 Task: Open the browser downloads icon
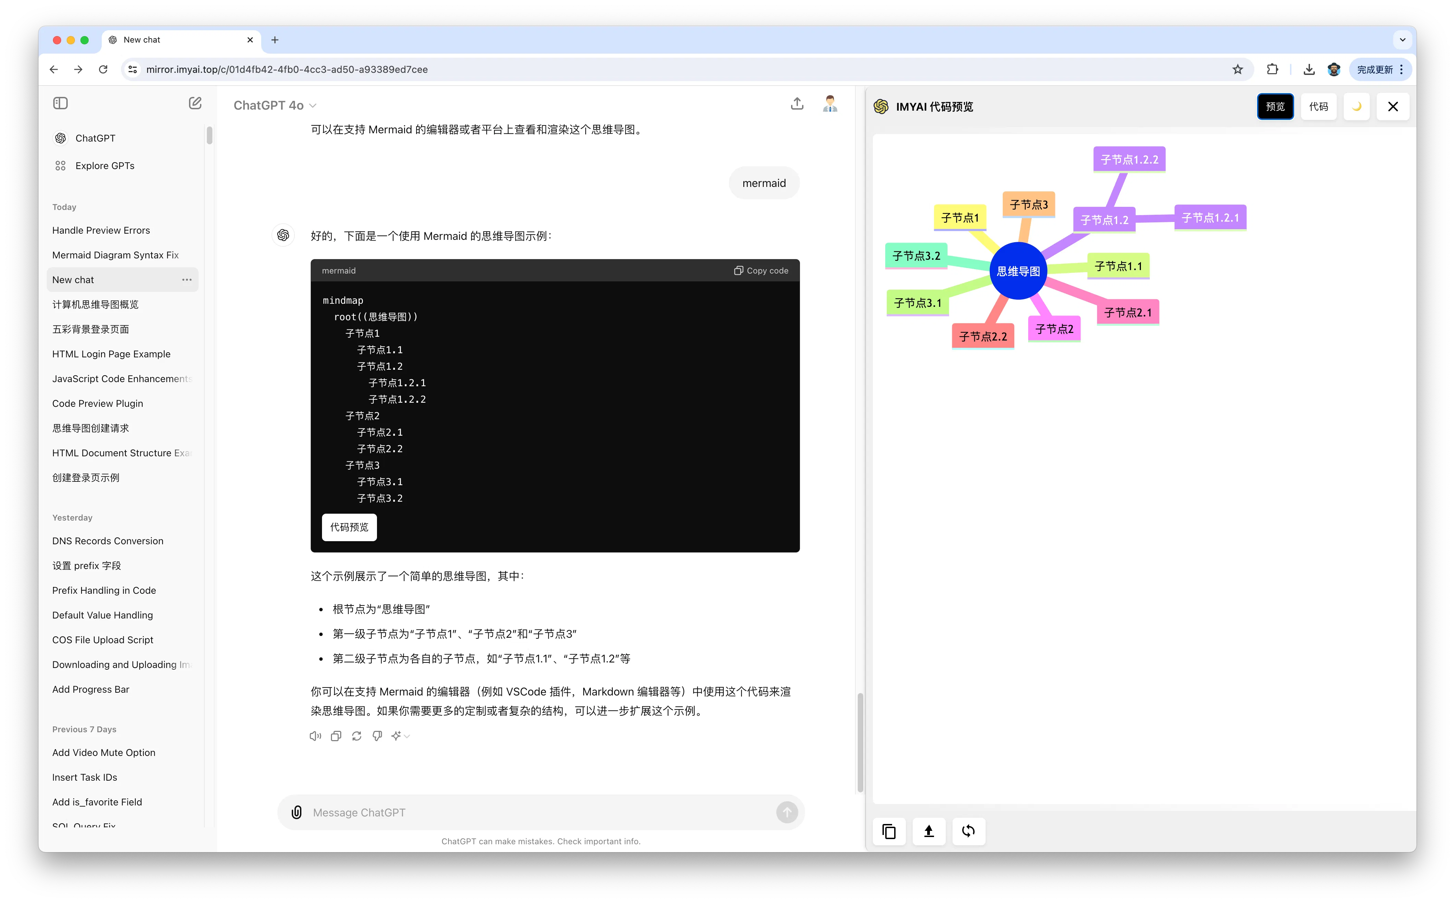1309,69
